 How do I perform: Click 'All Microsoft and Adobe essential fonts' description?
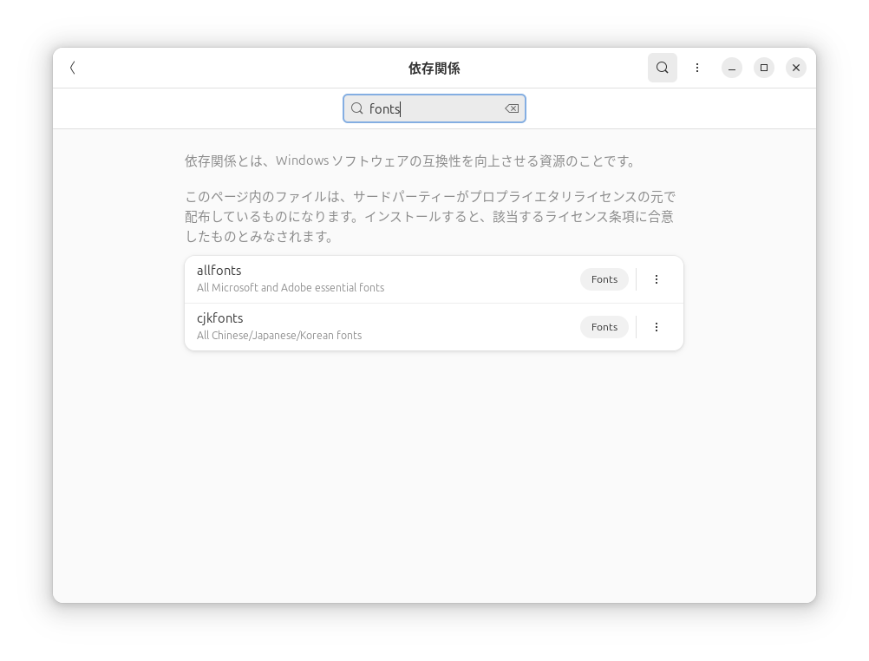click(x=291, y=288)
